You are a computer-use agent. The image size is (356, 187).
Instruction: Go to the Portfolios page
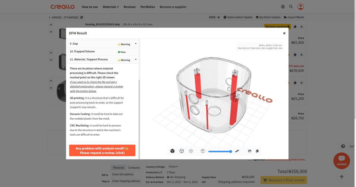coord(148,7)
